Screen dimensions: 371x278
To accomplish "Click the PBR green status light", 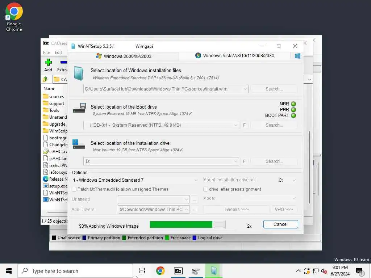I will tap(293, 110).
